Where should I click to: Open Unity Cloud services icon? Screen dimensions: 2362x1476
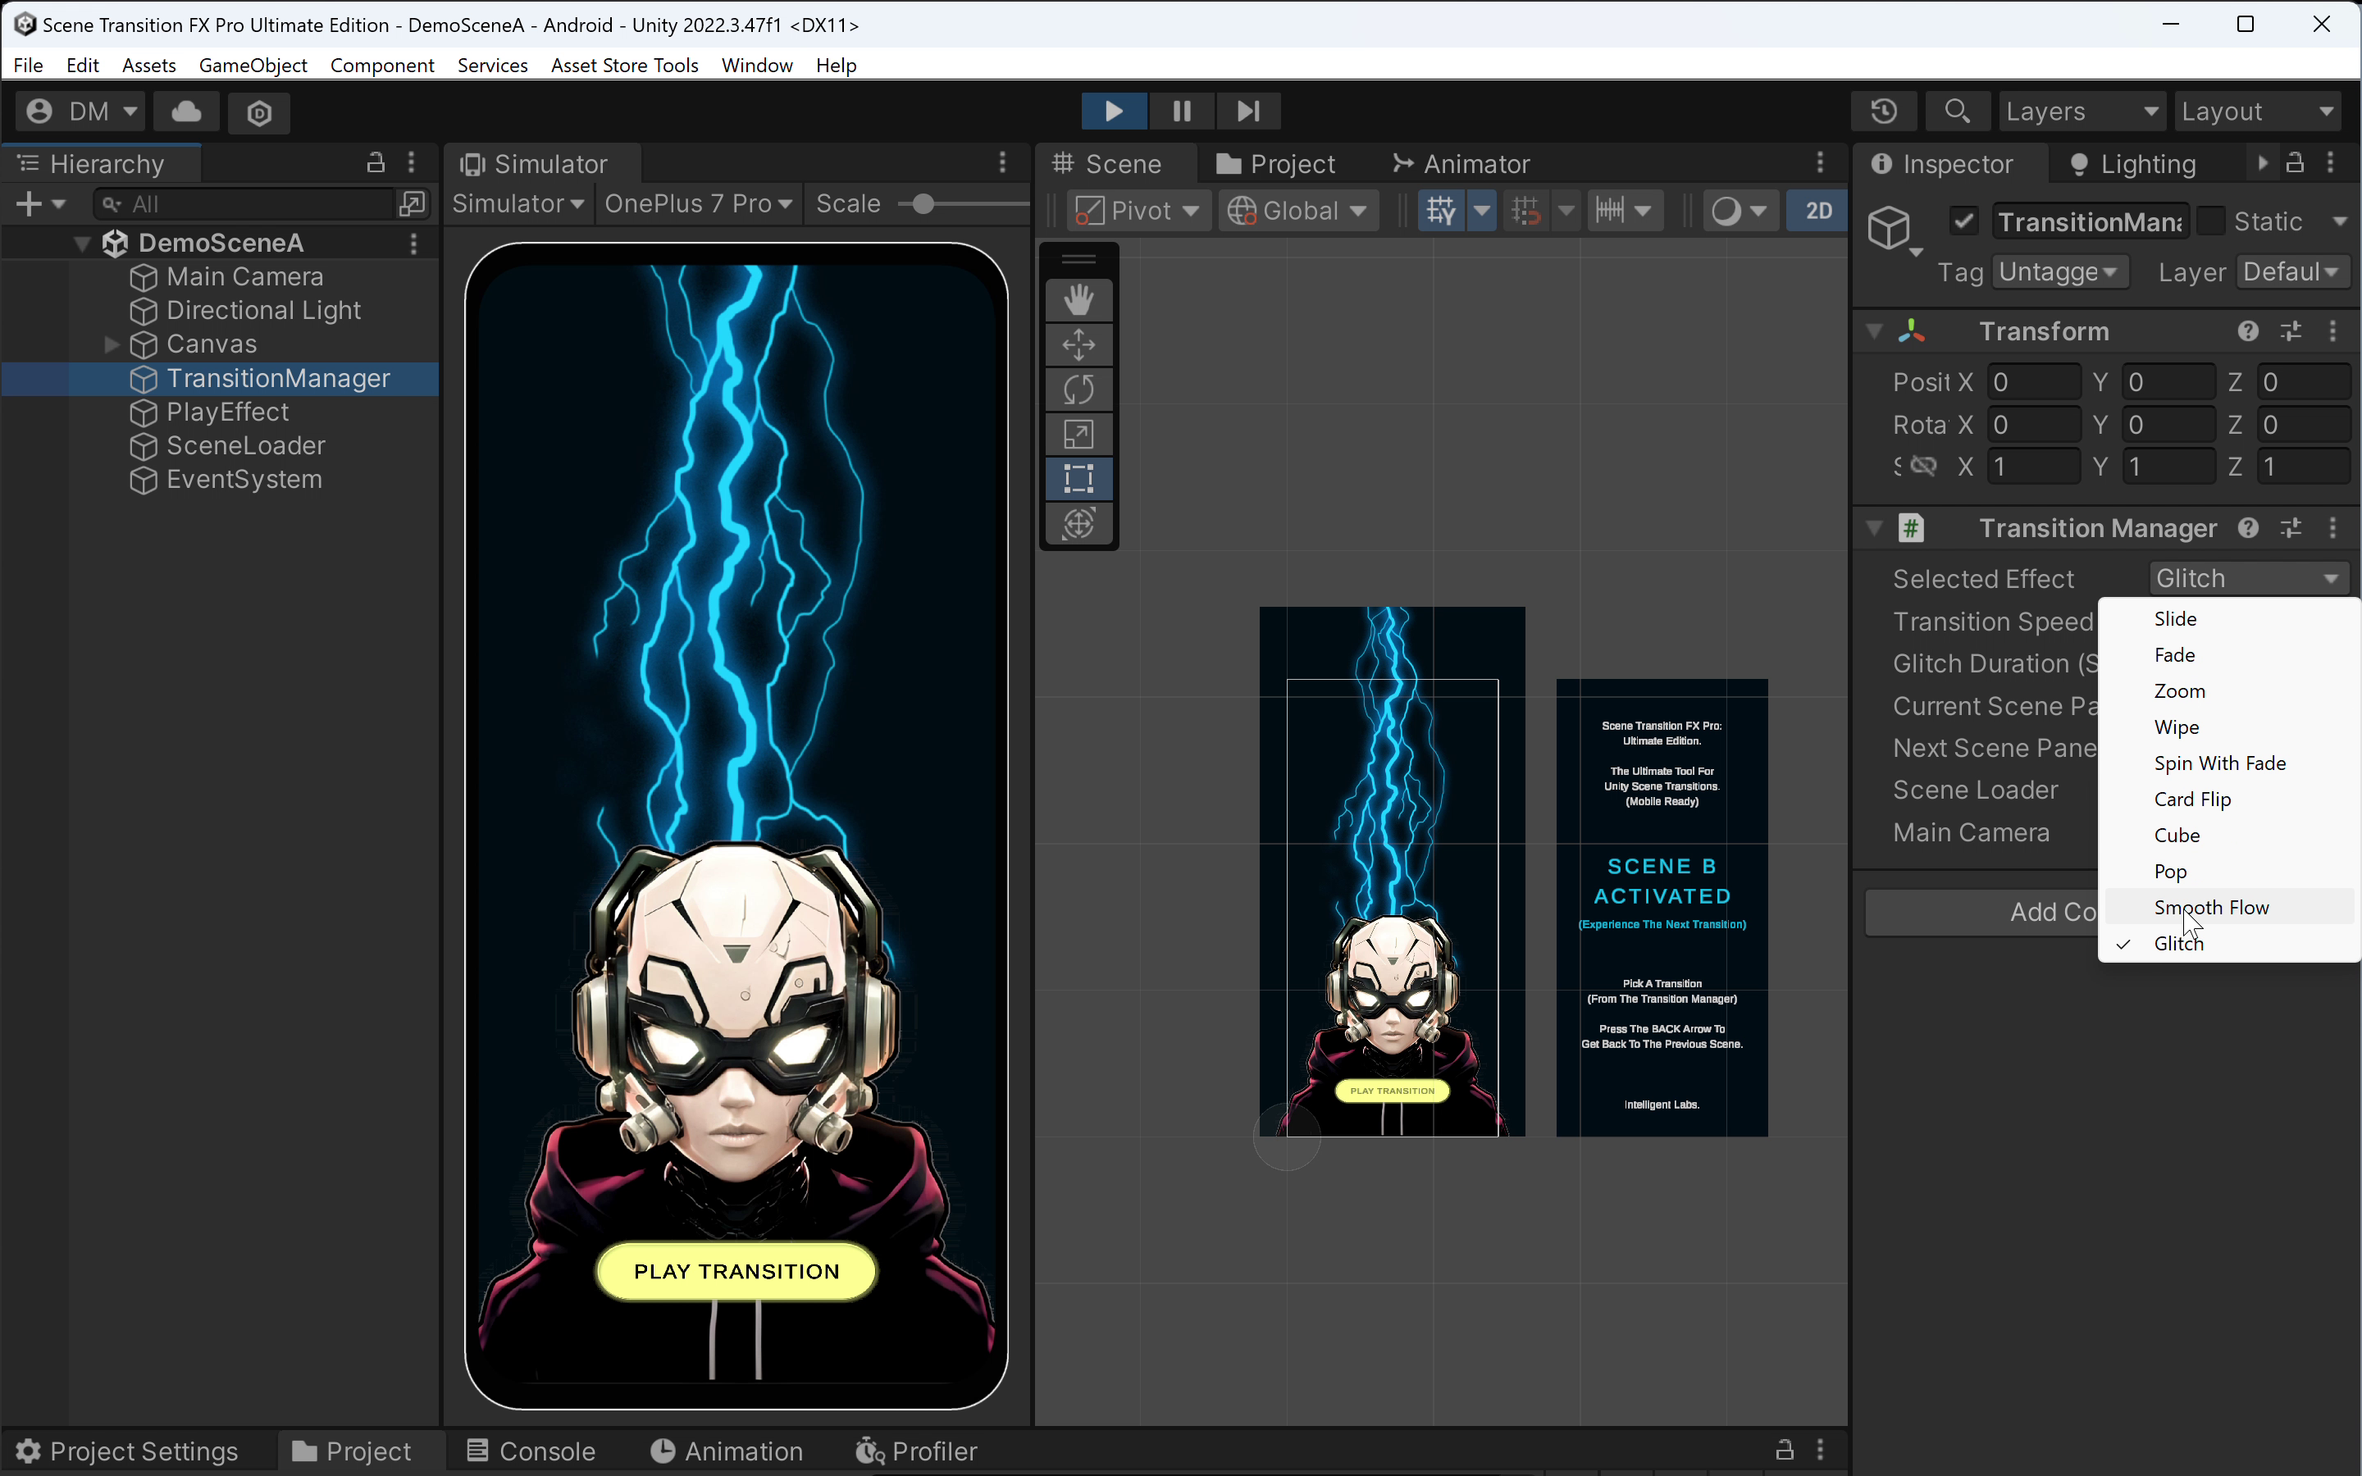tap(186, 112)
